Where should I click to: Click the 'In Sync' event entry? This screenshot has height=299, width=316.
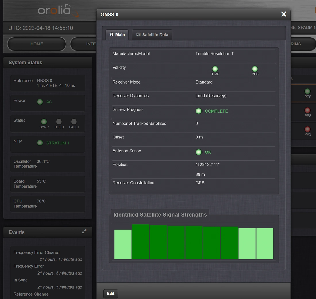click(20, 280)
